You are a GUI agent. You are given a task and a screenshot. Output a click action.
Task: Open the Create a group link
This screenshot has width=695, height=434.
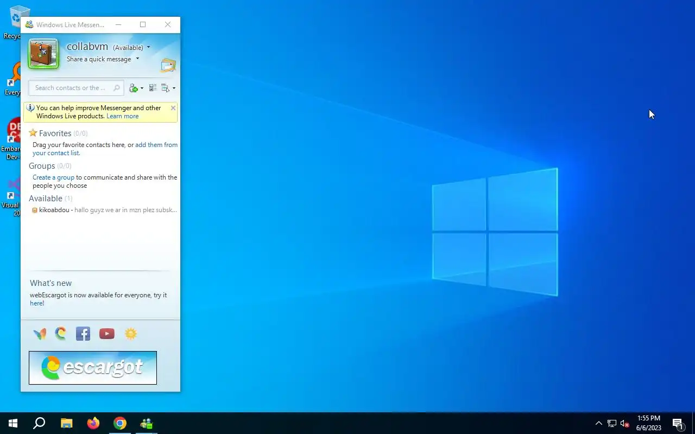[x=53, y=177]
